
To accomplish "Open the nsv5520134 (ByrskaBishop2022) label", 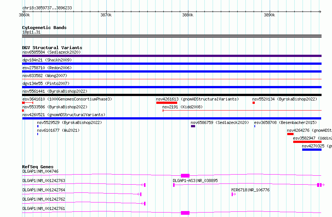I will pos(285,99).
